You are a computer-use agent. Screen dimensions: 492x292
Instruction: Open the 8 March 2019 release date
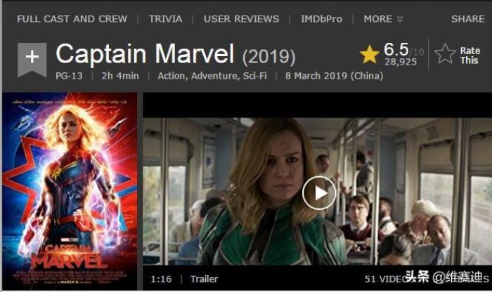tap(334, 76)
